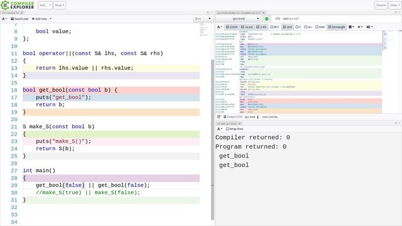Click line number 29 in the gutter
Screen dimensions: 402x226
[x=14, y=185]
